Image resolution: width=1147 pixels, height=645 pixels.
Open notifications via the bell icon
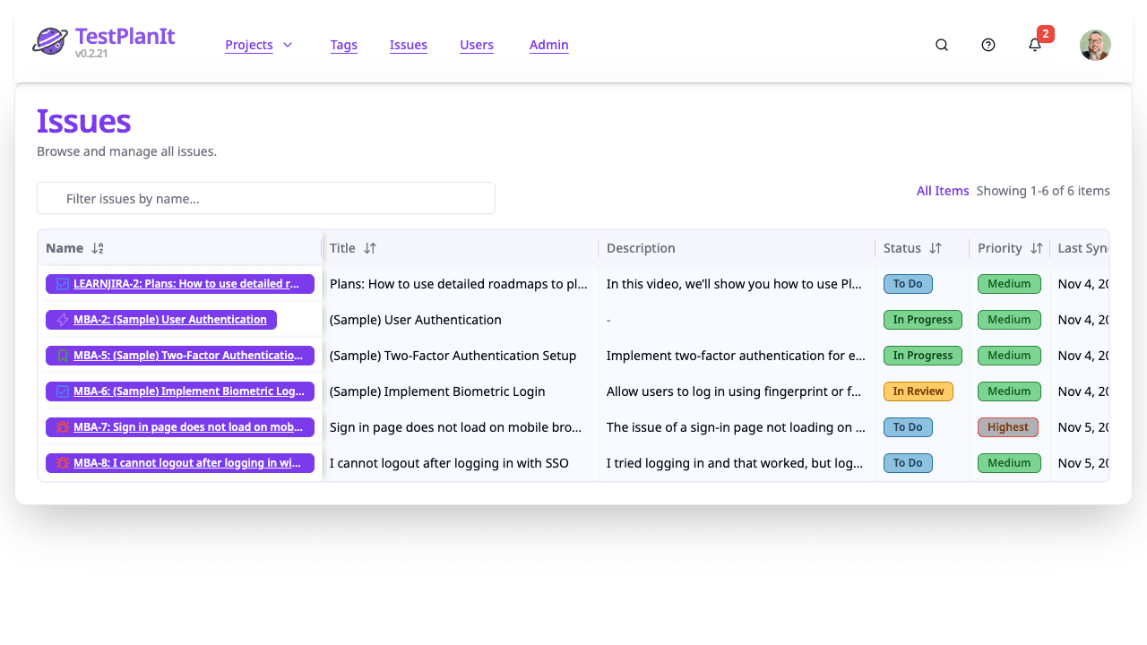click(1034, 44)
